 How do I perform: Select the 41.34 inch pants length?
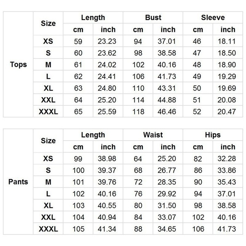point(108,229)
